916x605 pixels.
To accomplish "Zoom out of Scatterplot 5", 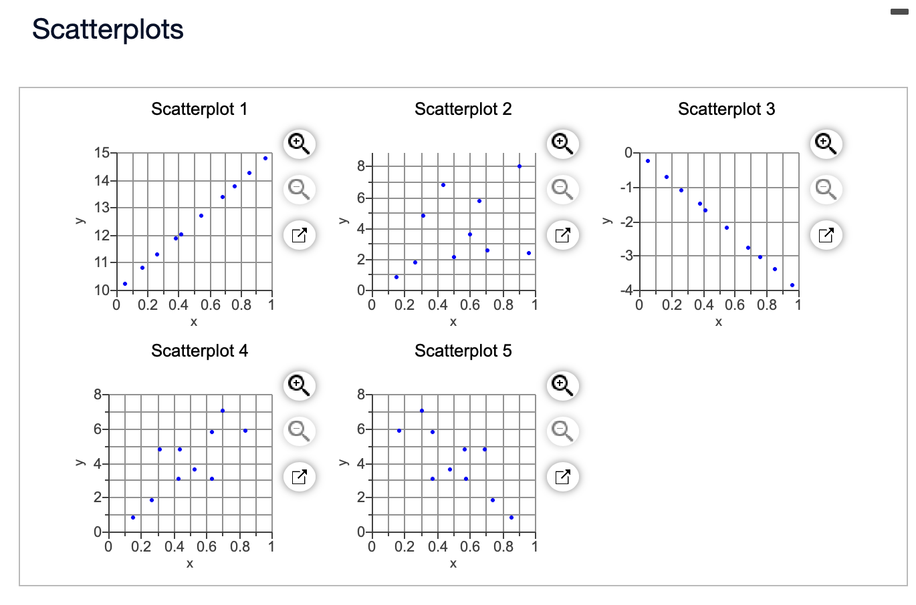I will 562,431.
